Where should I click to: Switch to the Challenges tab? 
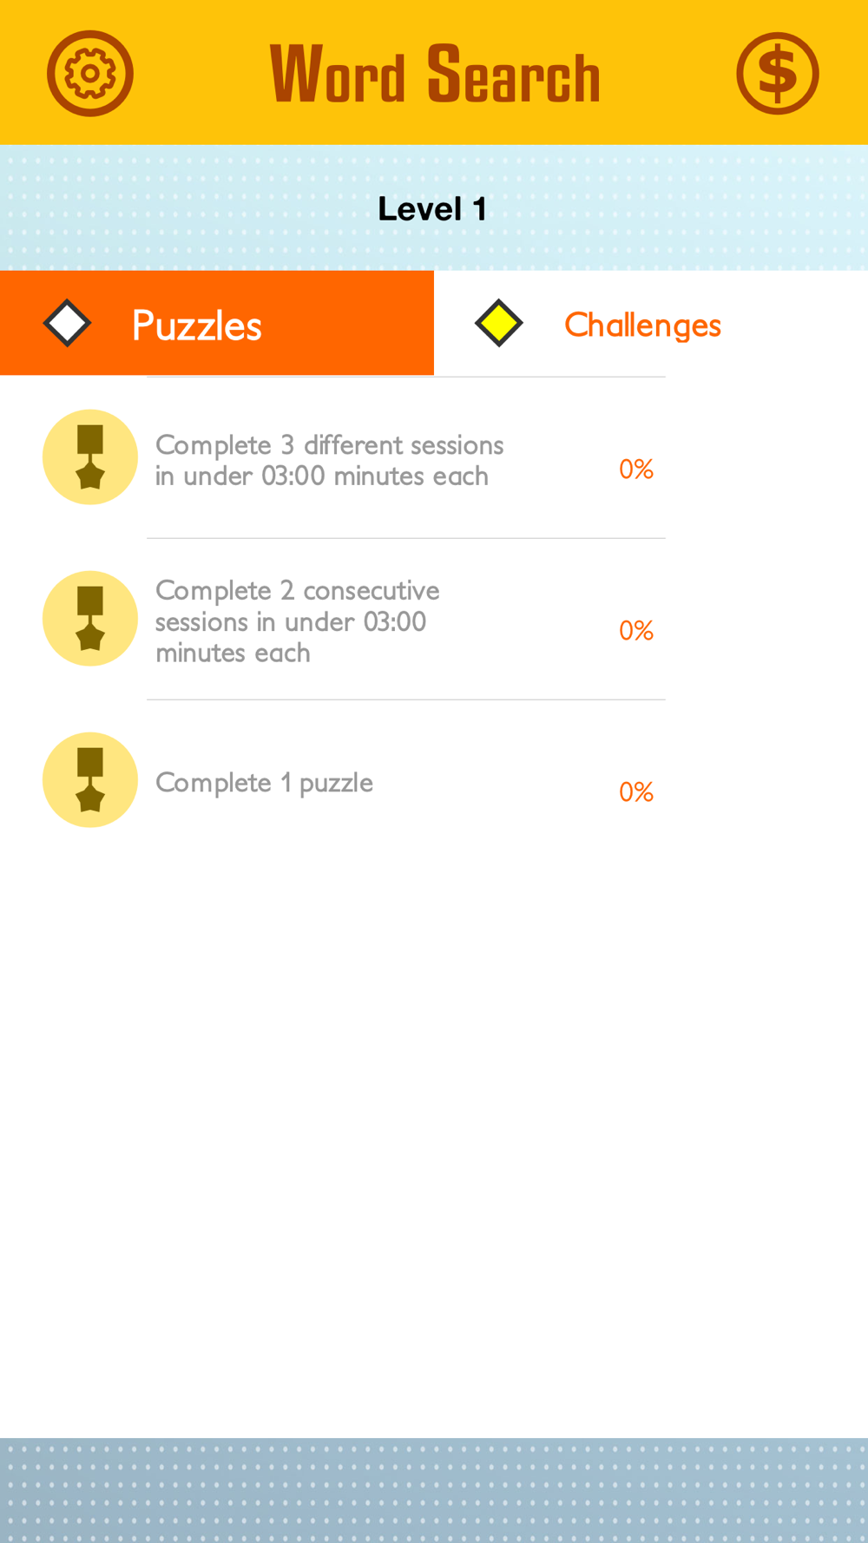click(x=642, y=325)
